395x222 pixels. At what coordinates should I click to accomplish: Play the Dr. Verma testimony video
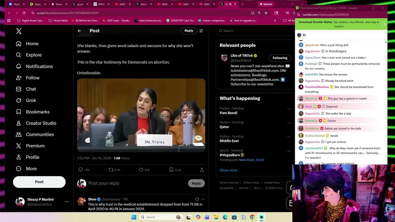[x=141, y=115]
